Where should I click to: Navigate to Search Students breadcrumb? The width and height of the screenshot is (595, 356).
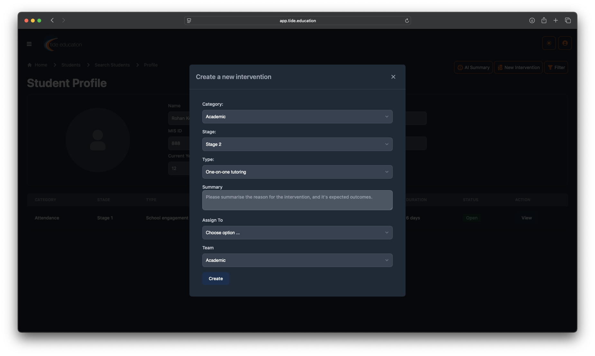click(x=112, y=65)
